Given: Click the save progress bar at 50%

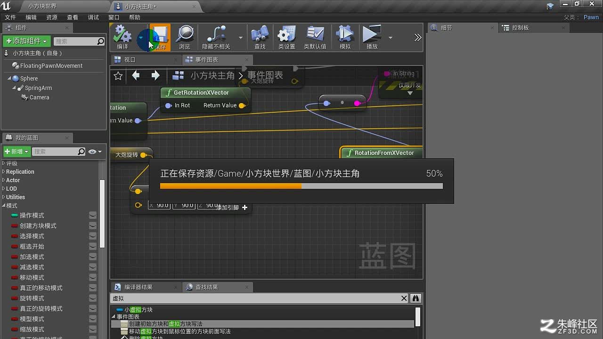Looking at the screenshot, I should (x=301, y=186).
